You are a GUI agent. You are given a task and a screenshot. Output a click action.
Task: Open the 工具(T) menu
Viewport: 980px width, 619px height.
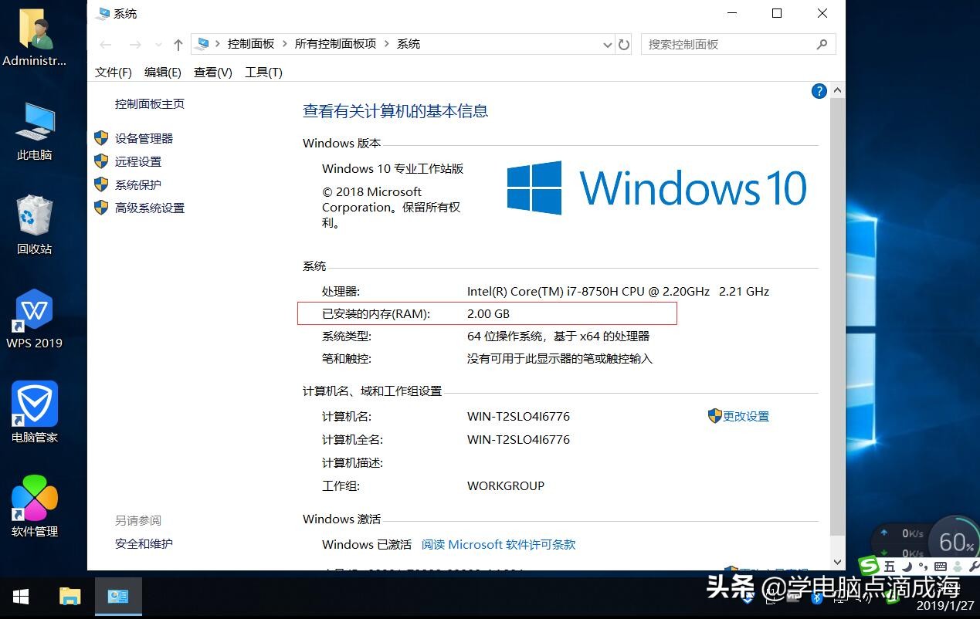tap(263, 72)
